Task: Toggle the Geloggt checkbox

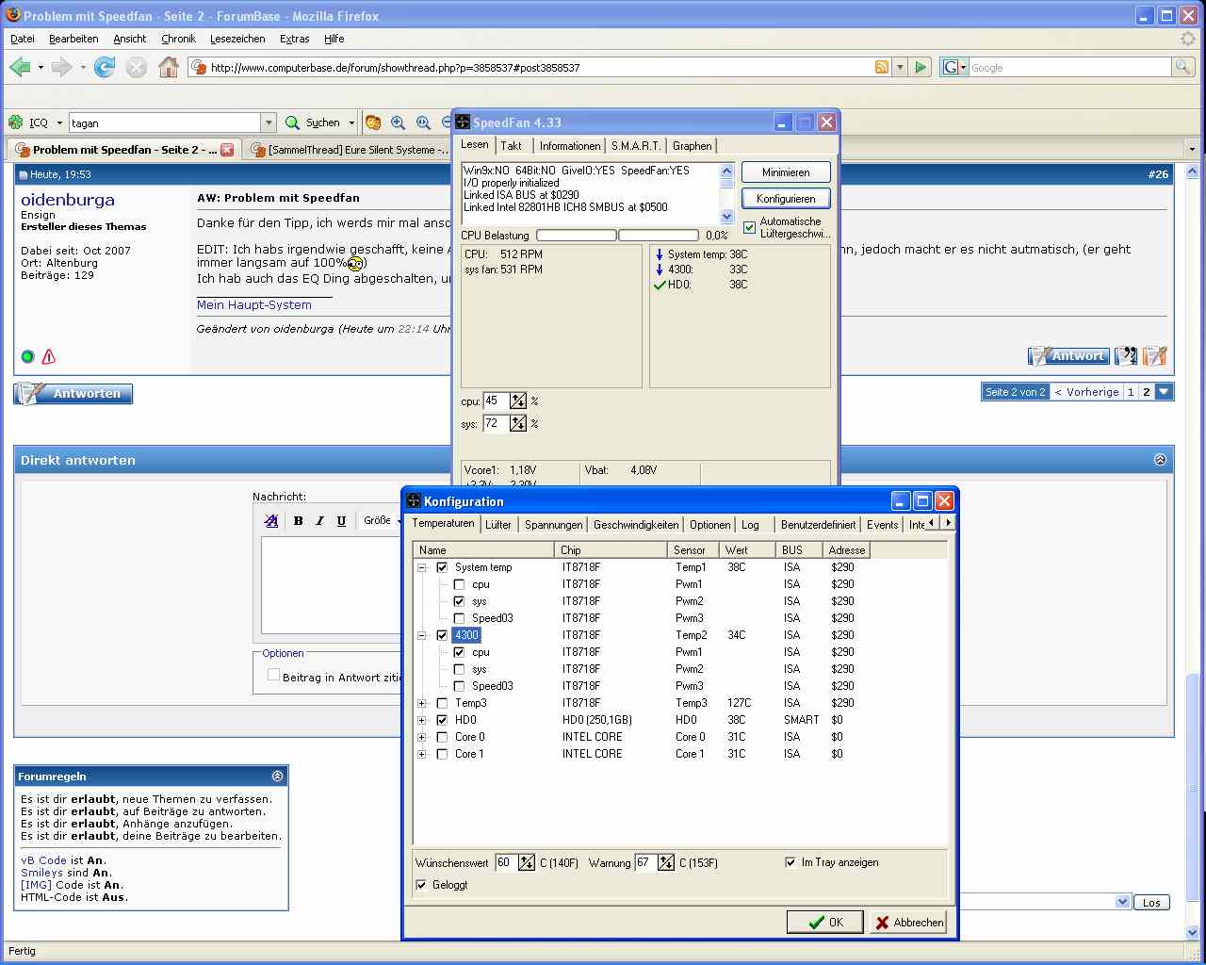Action: click(421, 885)
